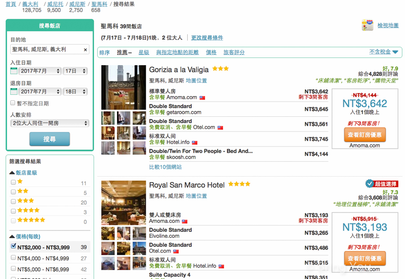Go to 首頁 in the breadcrumb
The image size is (405, 279).
(x=11, y=4)
